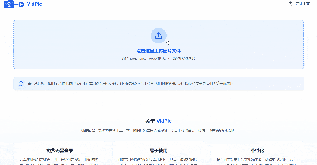Click 点击这里上传图片文件 upload link

pyautogui.click(x=159, y=51)
